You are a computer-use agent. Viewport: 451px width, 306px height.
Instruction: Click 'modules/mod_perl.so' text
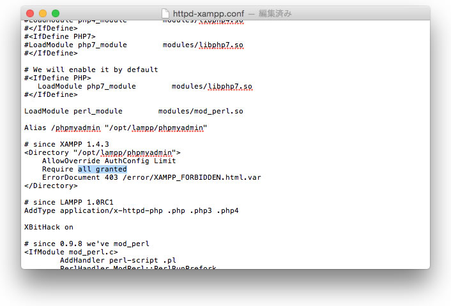[x=201, y=111]
